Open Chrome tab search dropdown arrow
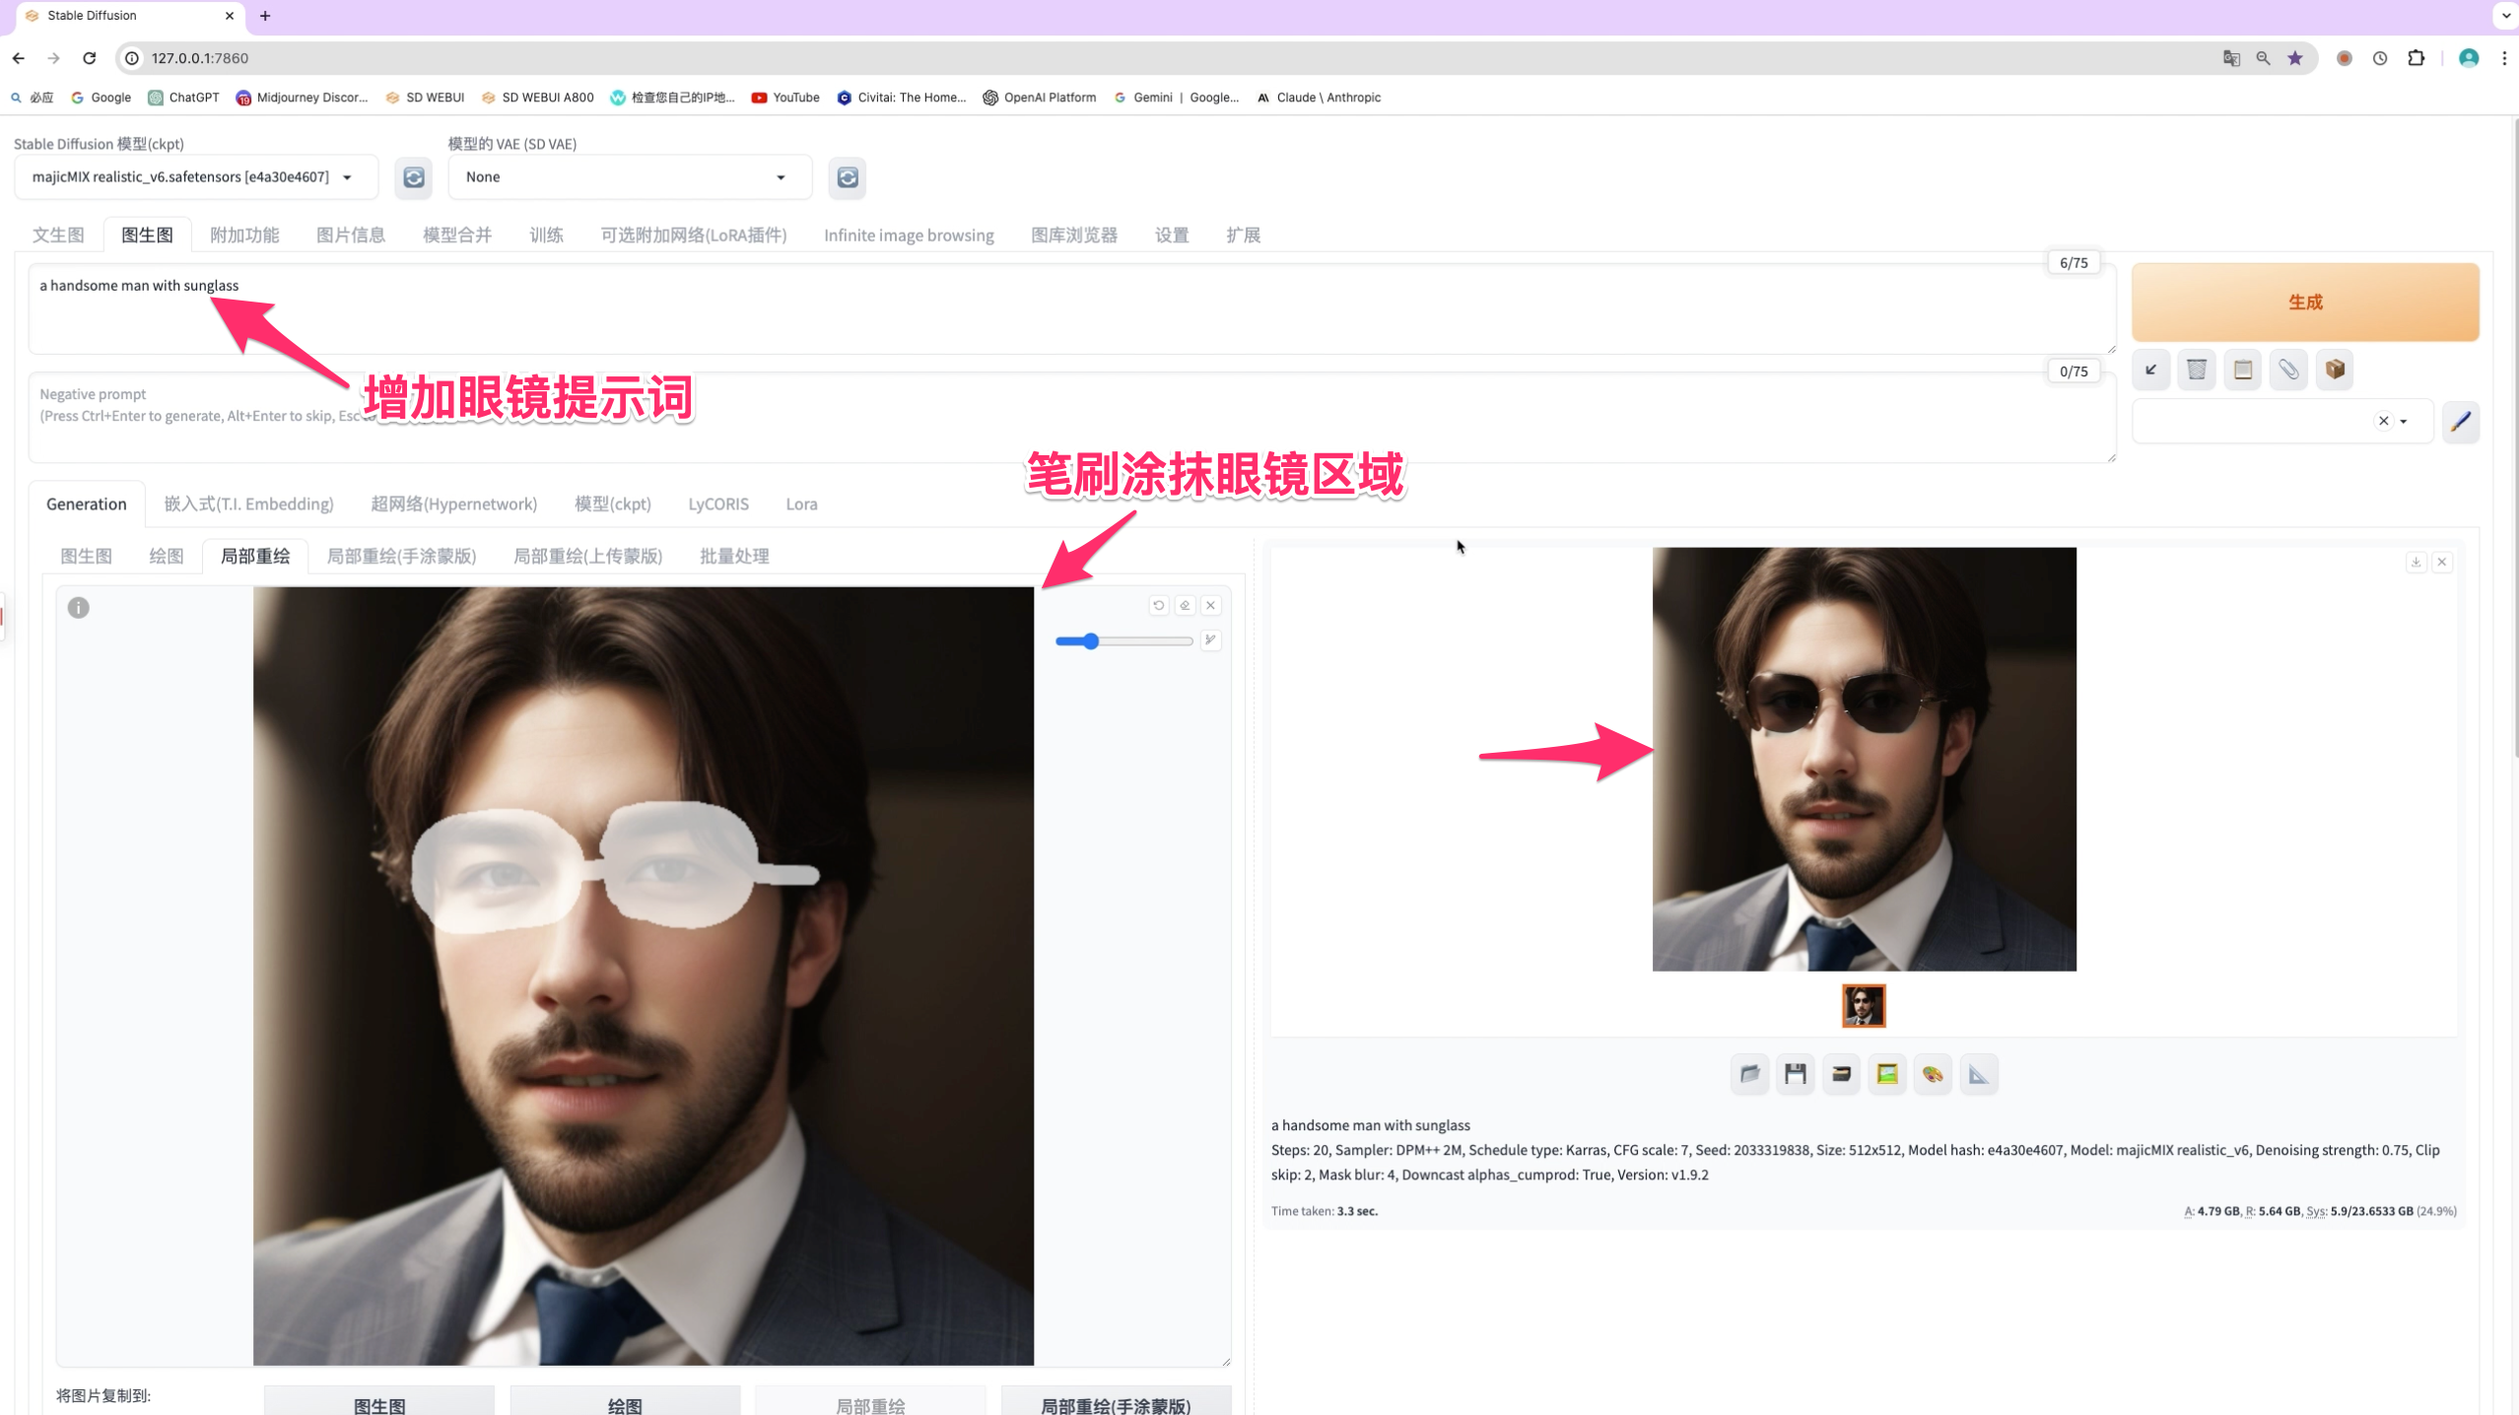Viewport: 2519px width, 1415px height. click(2504, 16)
